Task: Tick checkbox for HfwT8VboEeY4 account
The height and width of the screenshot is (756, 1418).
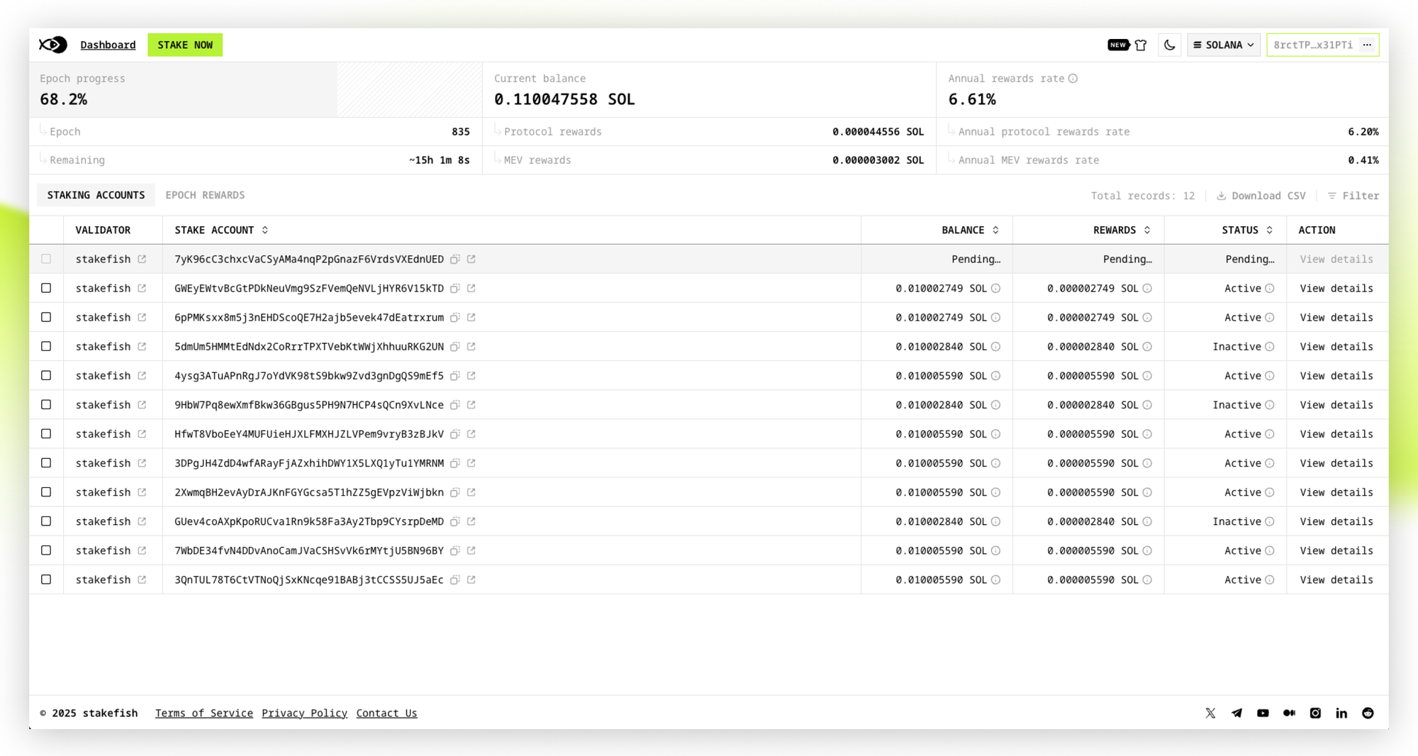Action: click(x=46, y=434)
